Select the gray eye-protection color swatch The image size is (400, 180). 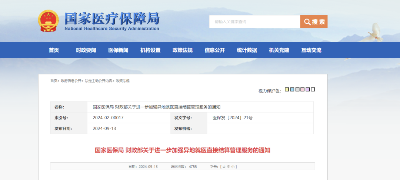(297, 89)
